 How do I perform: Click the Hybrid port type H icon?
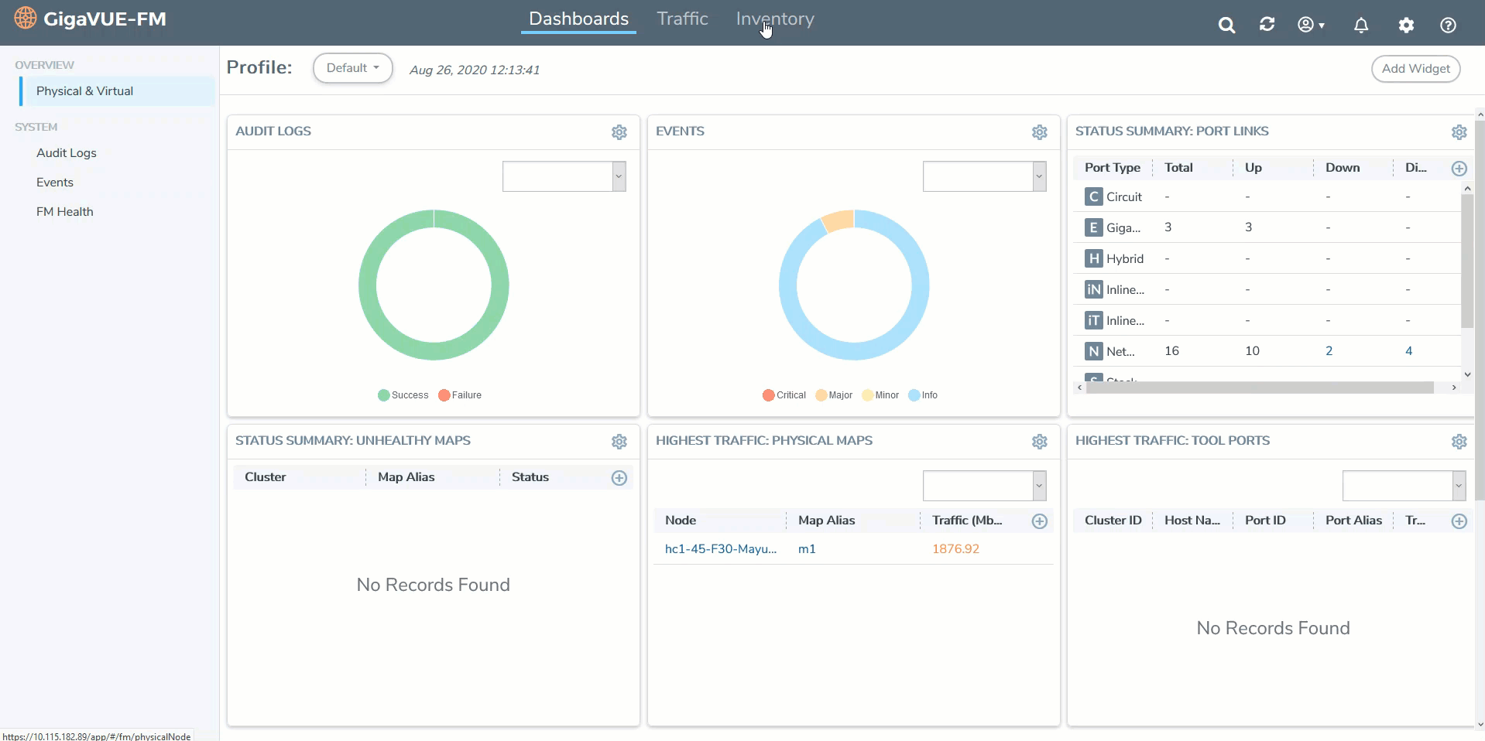pos(1093,258)
